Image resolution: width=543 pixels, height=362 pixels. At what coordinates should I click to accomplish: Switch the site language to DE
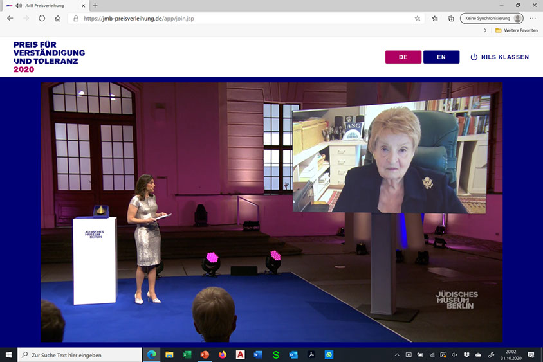pyautogui.click(x=403, y=57)
